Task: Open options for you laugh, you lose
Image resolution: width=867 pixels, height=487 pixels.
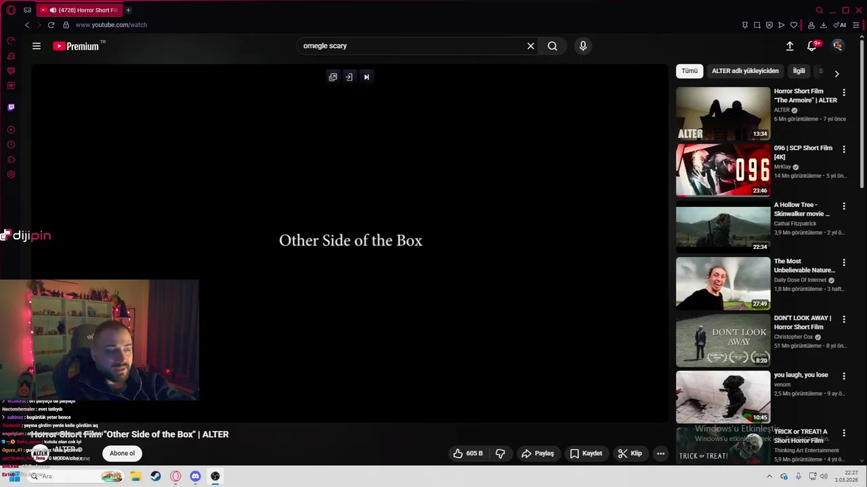Action: point(844,376)
